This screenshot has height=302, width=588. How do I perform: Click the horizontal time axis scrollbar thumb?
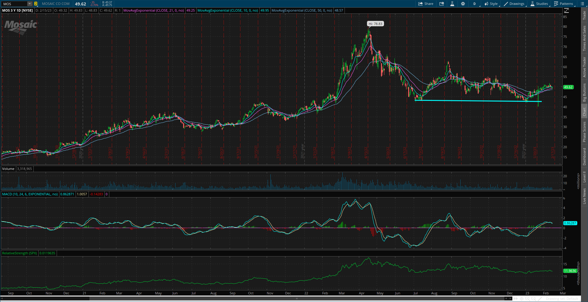[x=296, y=298]
